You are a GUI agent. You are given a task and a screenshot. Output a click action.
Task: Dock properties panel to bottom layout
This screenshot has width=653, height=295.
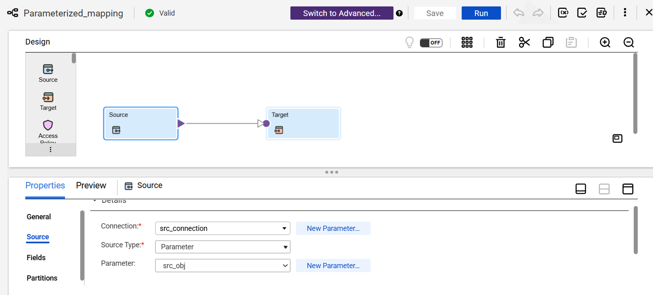pyautogui.click(x=581, y=189)
